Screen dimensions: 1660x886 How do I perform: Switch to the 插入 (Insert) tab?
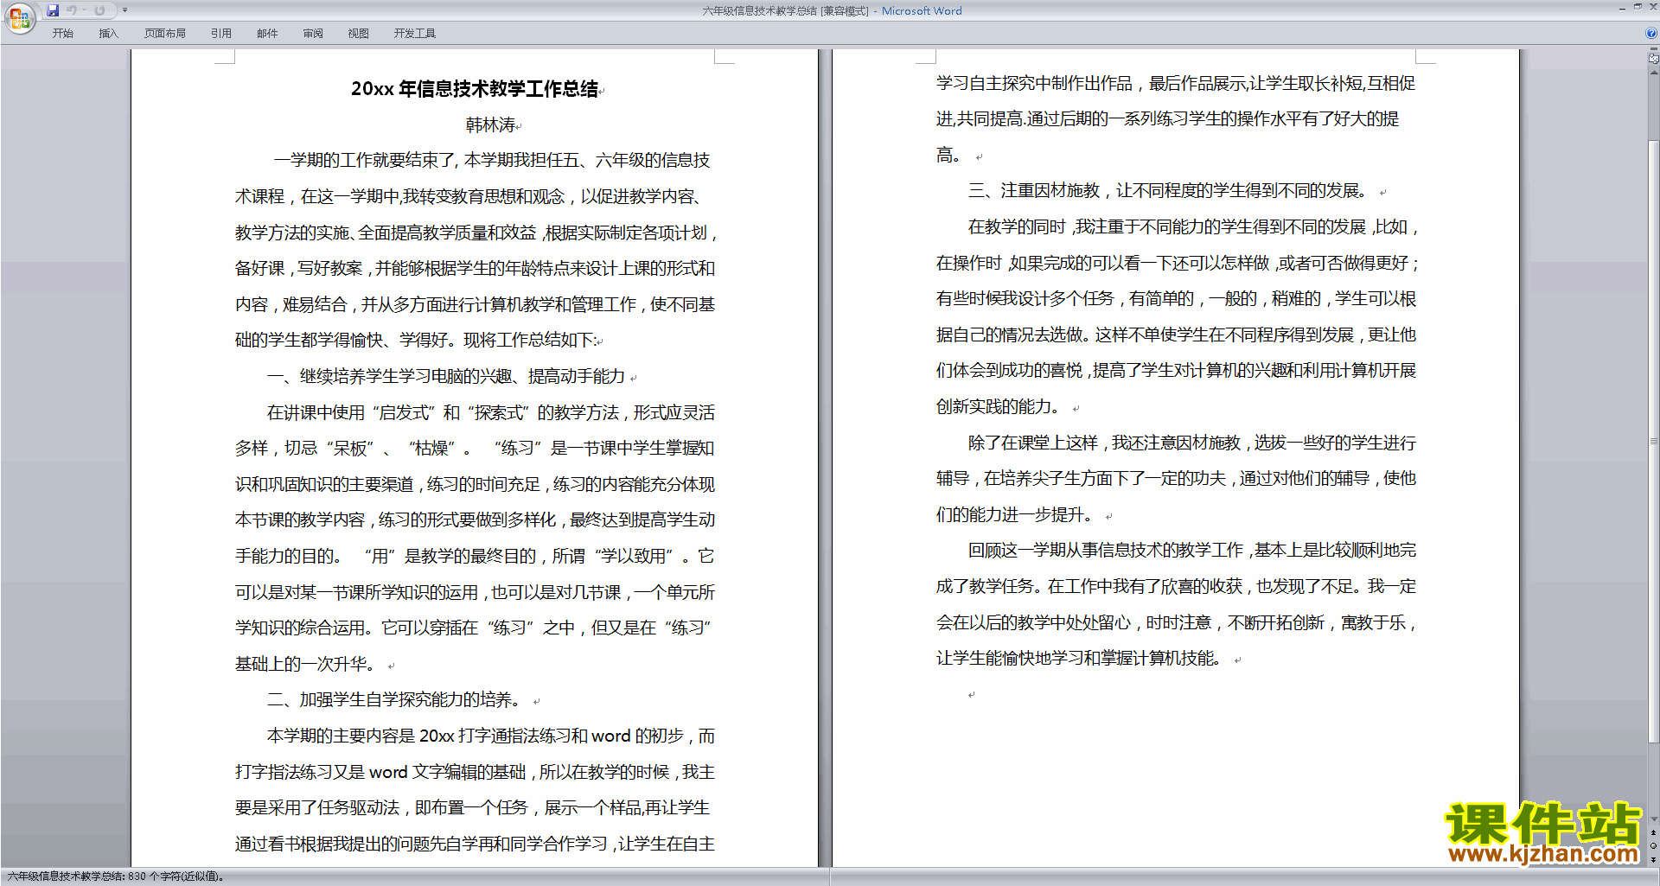pyautogui.click(x=108, y=33)
